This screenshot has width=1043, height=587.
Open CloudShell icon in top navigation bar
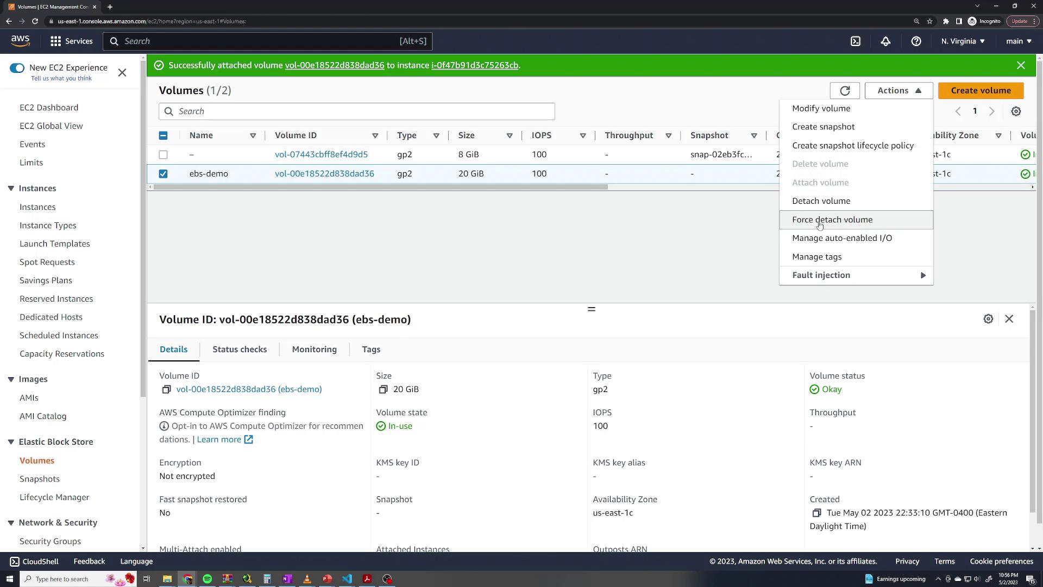[856, 41]
